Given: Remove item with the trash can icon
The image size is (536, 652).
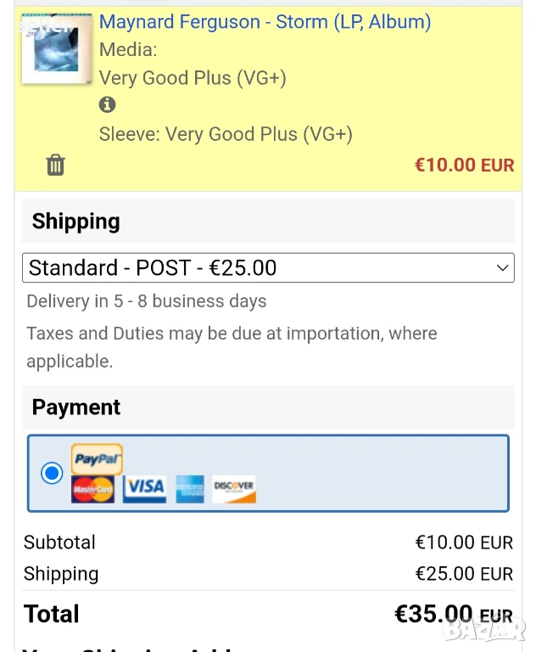Looking at the screenshot, I should (x=55, y=165).
